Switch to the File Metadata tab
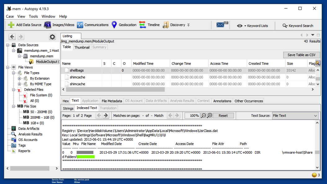The width and height of the screenshot is (327, 184). click(112, 101)
